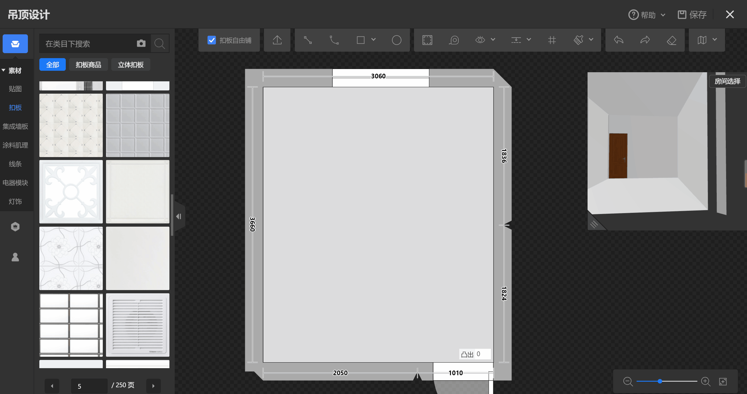Open the 灯饰 category in sidebar

15,201
